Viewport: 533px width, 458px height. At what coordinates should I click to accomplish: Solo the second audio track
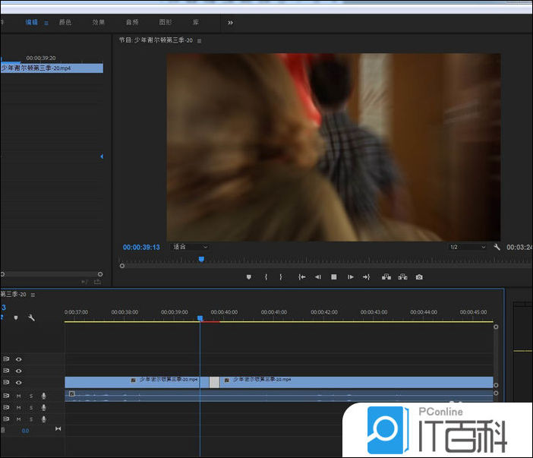[x=31, y=407]
